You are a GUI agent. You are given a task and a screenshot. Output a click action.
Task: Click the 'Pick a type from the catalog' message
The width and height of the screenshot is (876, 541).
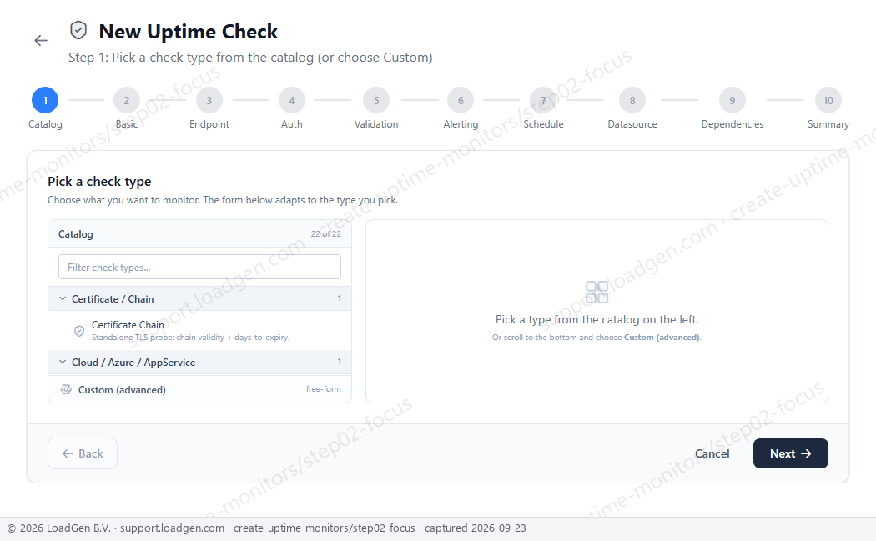tap(597, 319)
